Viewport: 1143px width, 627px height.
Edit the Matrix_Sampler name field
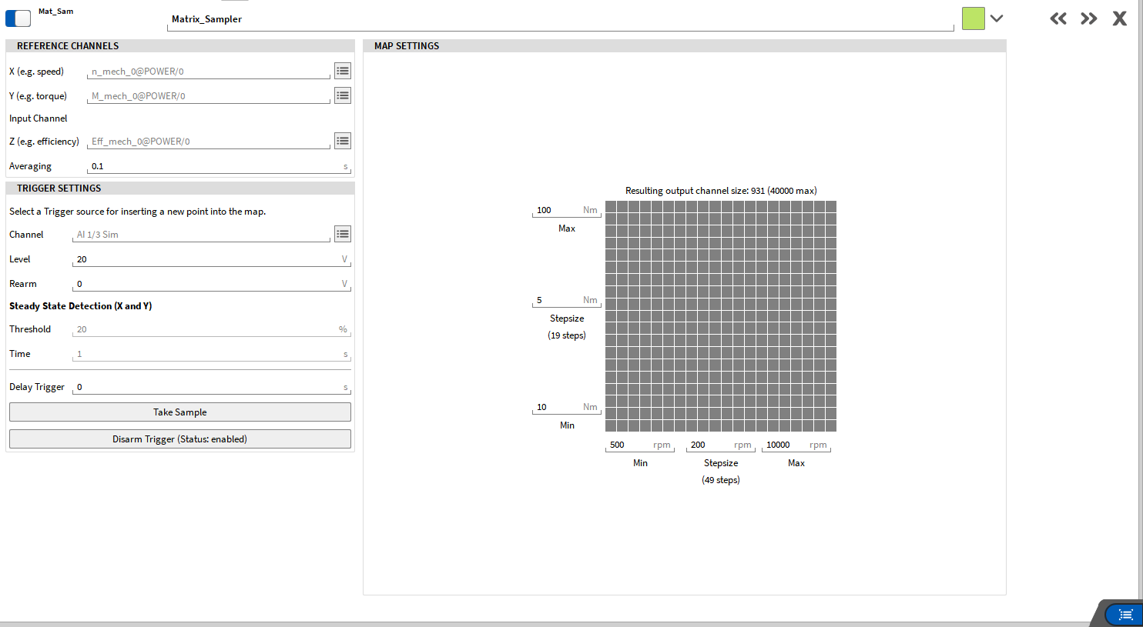(559, 19)
